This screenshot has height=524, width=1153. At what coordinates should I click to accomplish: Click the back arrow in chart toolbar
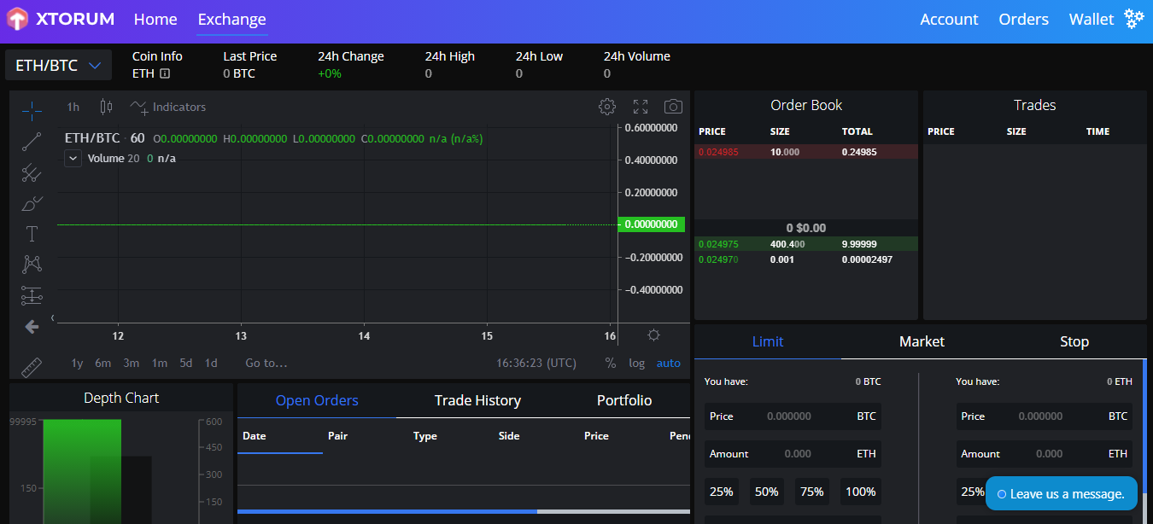pos(32,326)
